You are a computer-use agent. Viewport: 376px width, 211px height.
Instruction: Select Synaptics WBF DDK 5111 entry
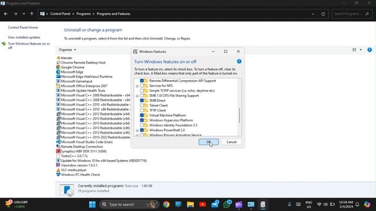click(81, 151)
